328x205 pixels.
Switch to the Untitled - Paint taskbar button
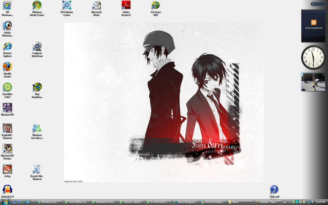click(268, 202)
